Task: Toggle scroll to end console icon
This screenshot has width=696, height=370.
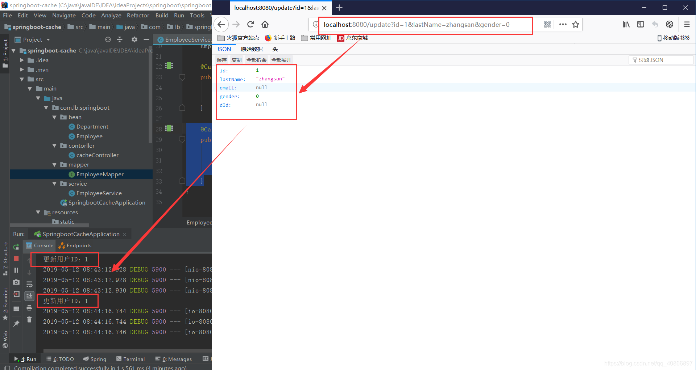Action: (x=29, y=296)
